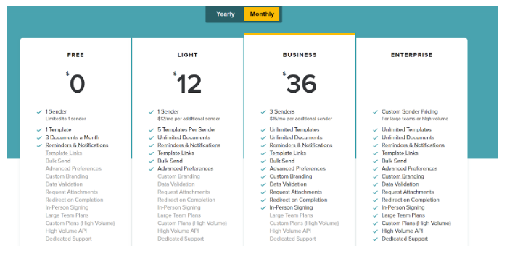Click the $0 price in Free plan

coord(75,83)
